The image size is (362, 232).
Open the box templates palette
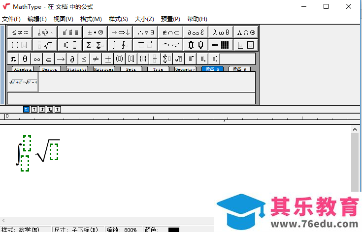(246, 45)
